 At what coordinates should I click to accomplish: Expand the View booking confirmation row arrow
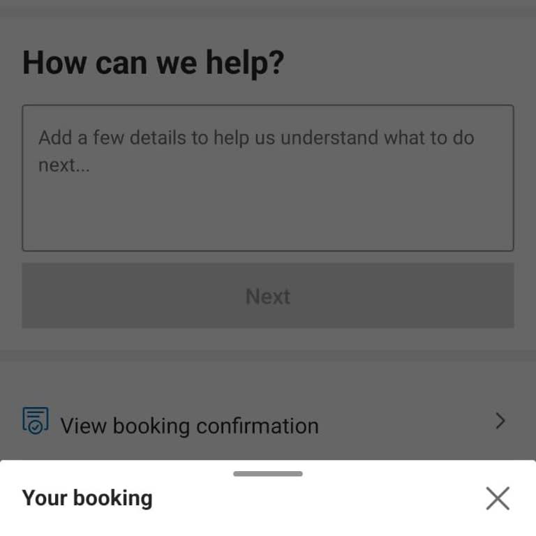pyautogui.click(x=500, y=421)
